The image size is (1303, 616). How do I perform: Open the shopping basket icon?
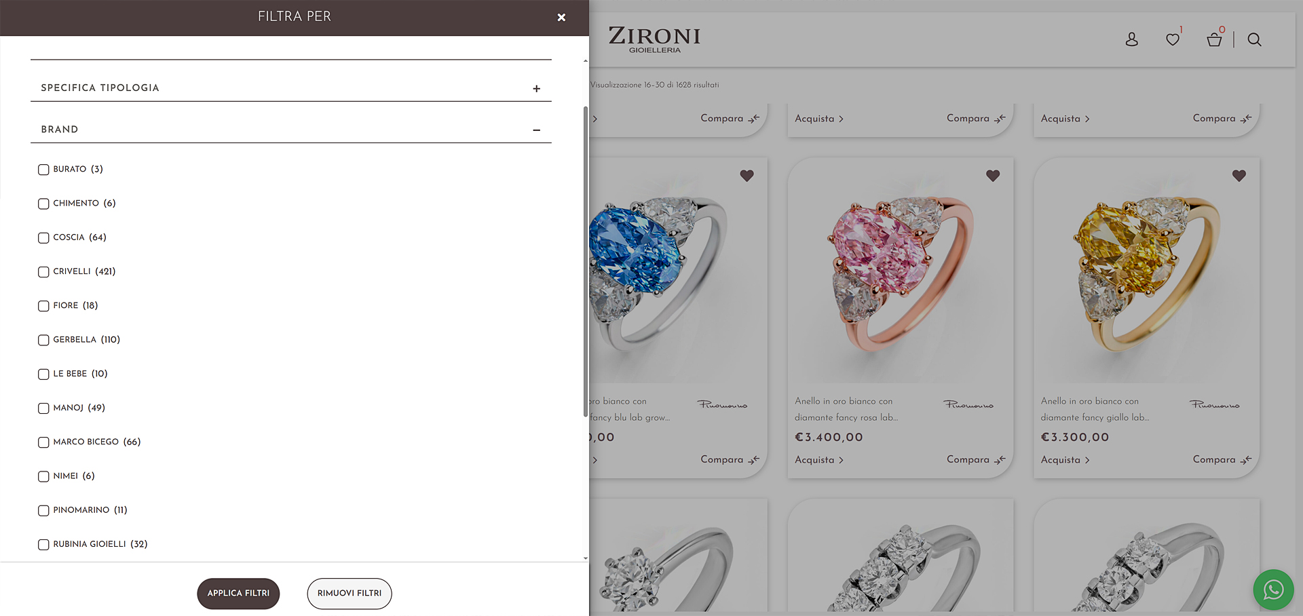click(x=1214, y=39)
